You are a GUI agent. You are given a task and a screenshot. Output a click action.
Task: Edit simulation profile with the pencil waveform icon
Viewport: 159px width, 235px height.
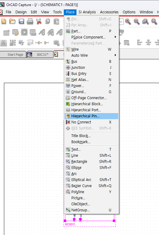pyautogui.click(x=15, y=32)
